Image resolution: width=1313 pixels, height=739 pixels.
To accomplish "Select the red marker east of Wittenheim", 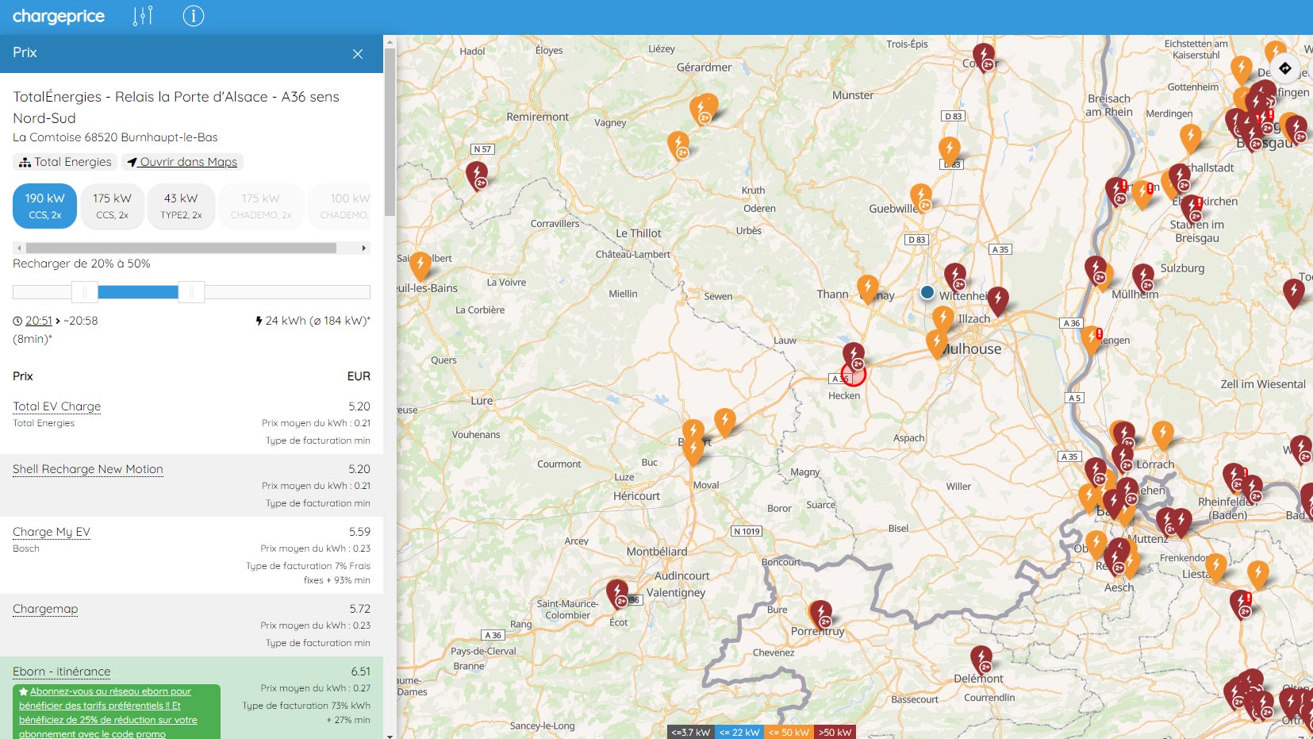I will click(998, 300).
